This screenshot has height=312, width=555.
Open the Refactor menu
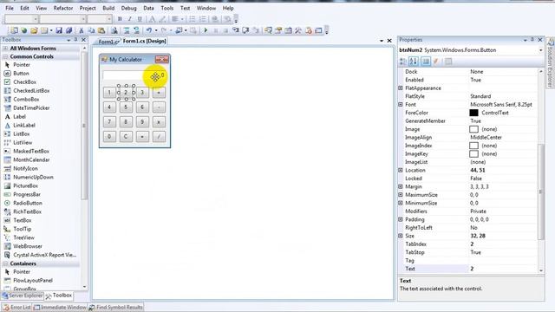point(63,8)
